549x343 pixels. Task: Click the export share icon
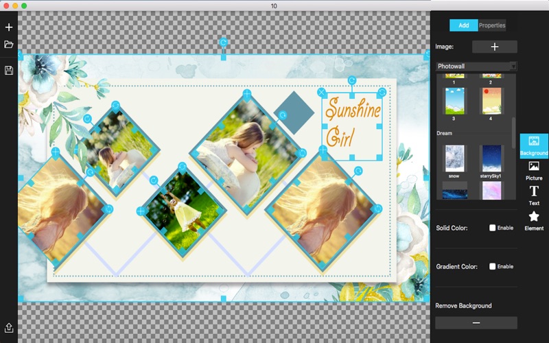click(x=9, y=328)
